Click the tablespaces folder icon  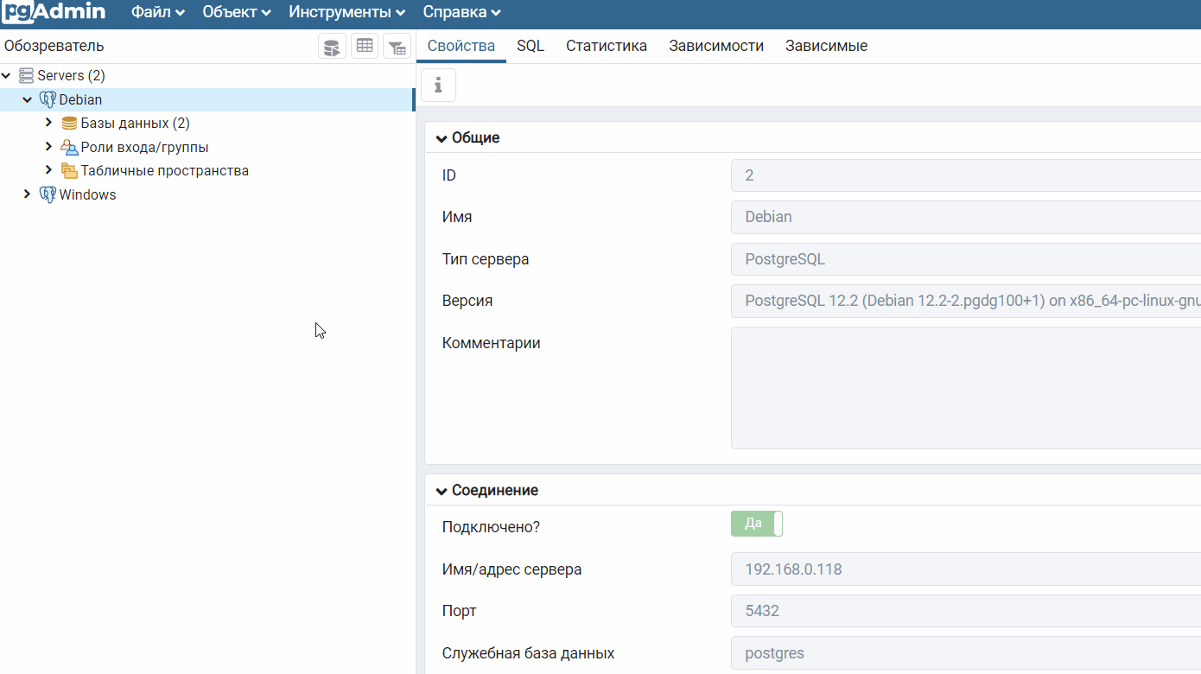[69, 171]
